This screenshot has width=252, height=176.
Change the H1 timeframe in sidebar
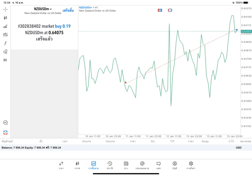click(5, 60)
